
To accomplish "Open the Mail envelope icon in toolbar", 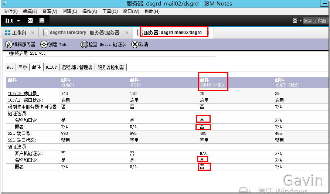I will pos(30,20).
